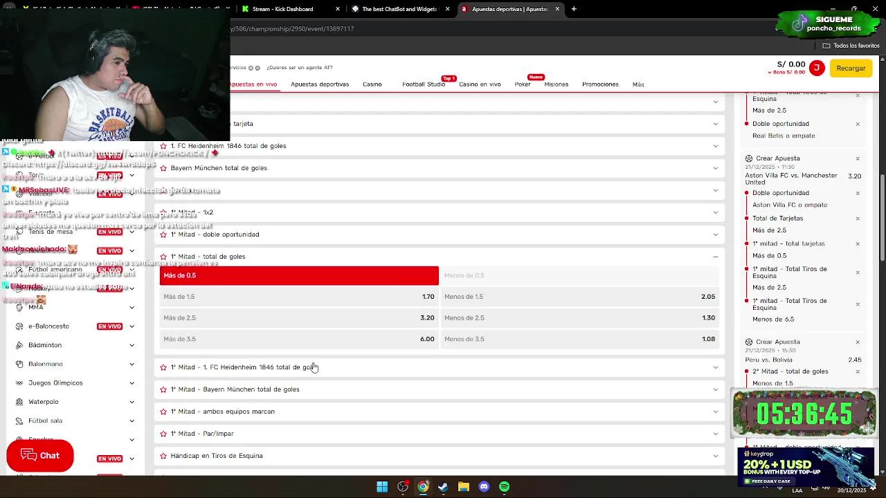Star the '1ª Mitad - 1x2' market
Screen dimensions: 886x498
[163, 212]
